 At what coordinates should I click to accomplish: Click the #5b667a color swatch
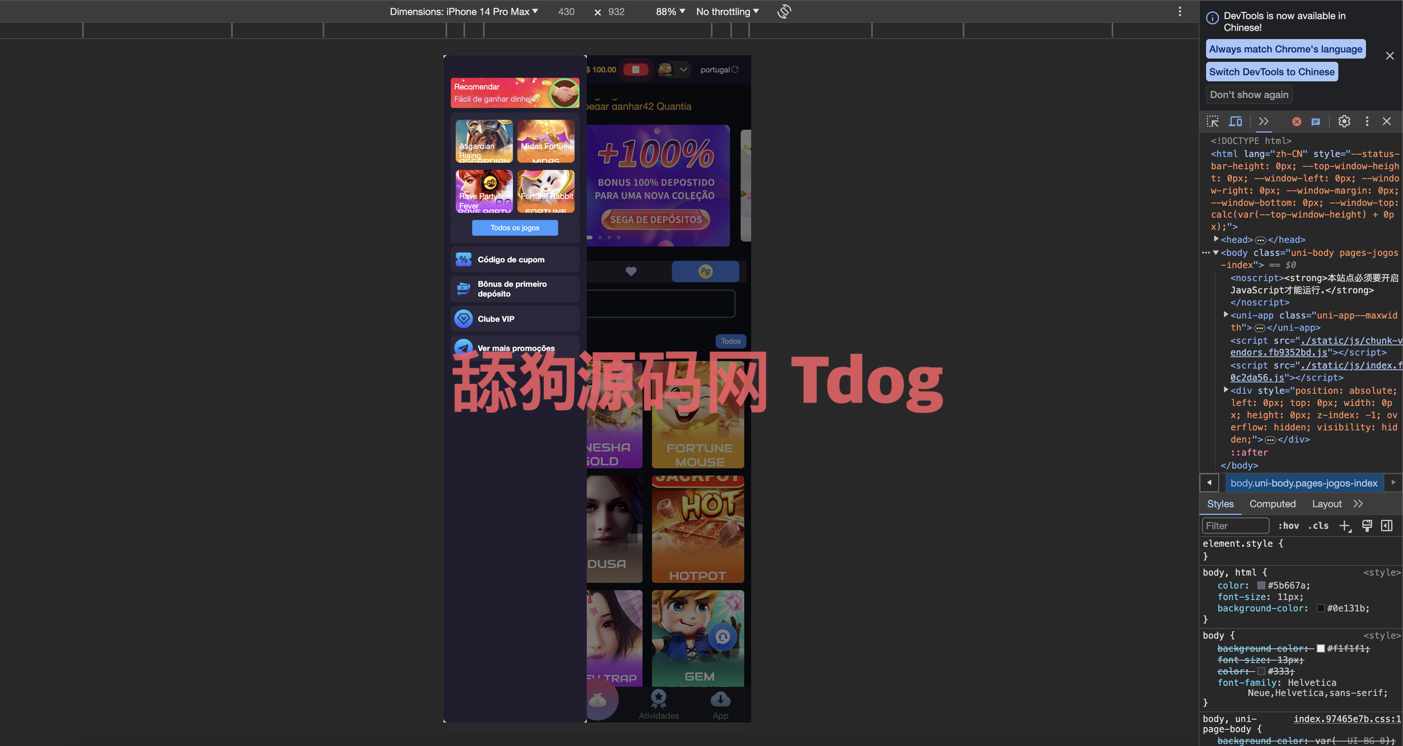(1261, 585)
